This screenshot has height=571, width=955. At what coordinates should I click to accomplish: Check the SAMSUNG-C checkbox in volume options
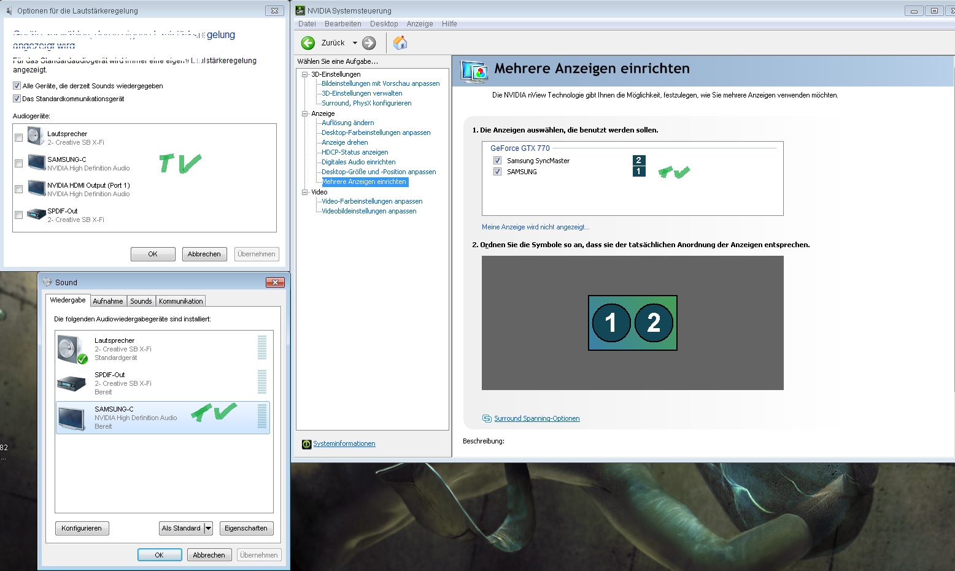click(x=18, y=164)
